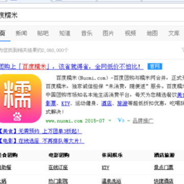Switch to the 贴吧 tab
Viewport: 184px width, 184px height.
tap(43, 33)
